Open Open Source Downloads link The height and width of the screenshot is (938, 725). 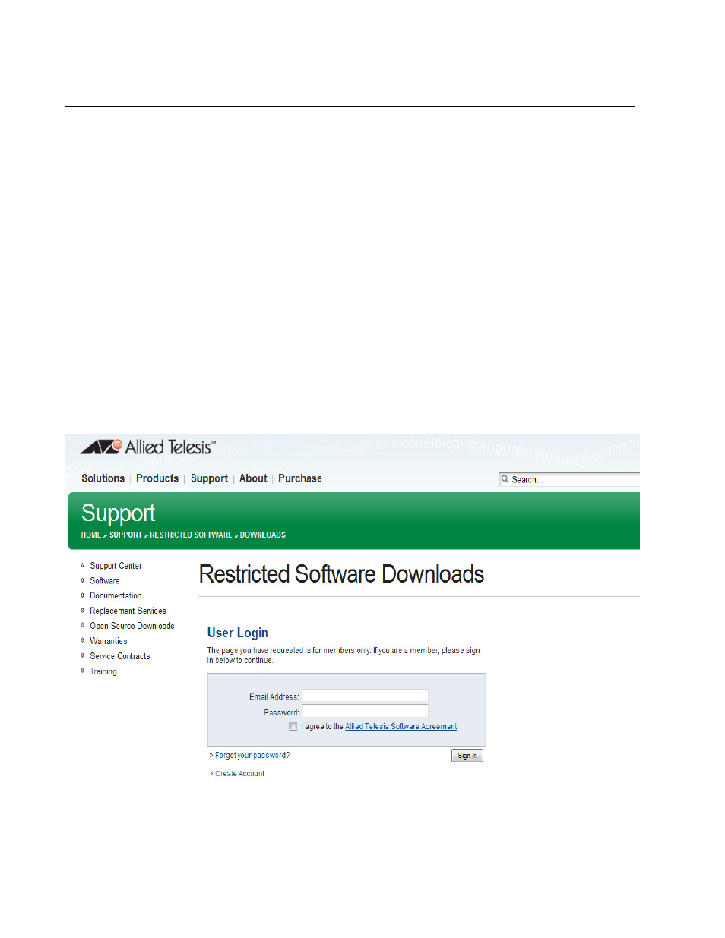pos(132,627)
